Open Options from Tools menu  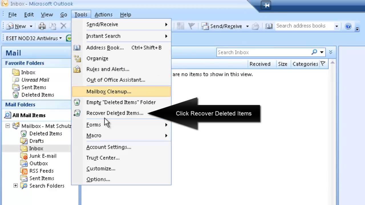[x=121, y=179]
